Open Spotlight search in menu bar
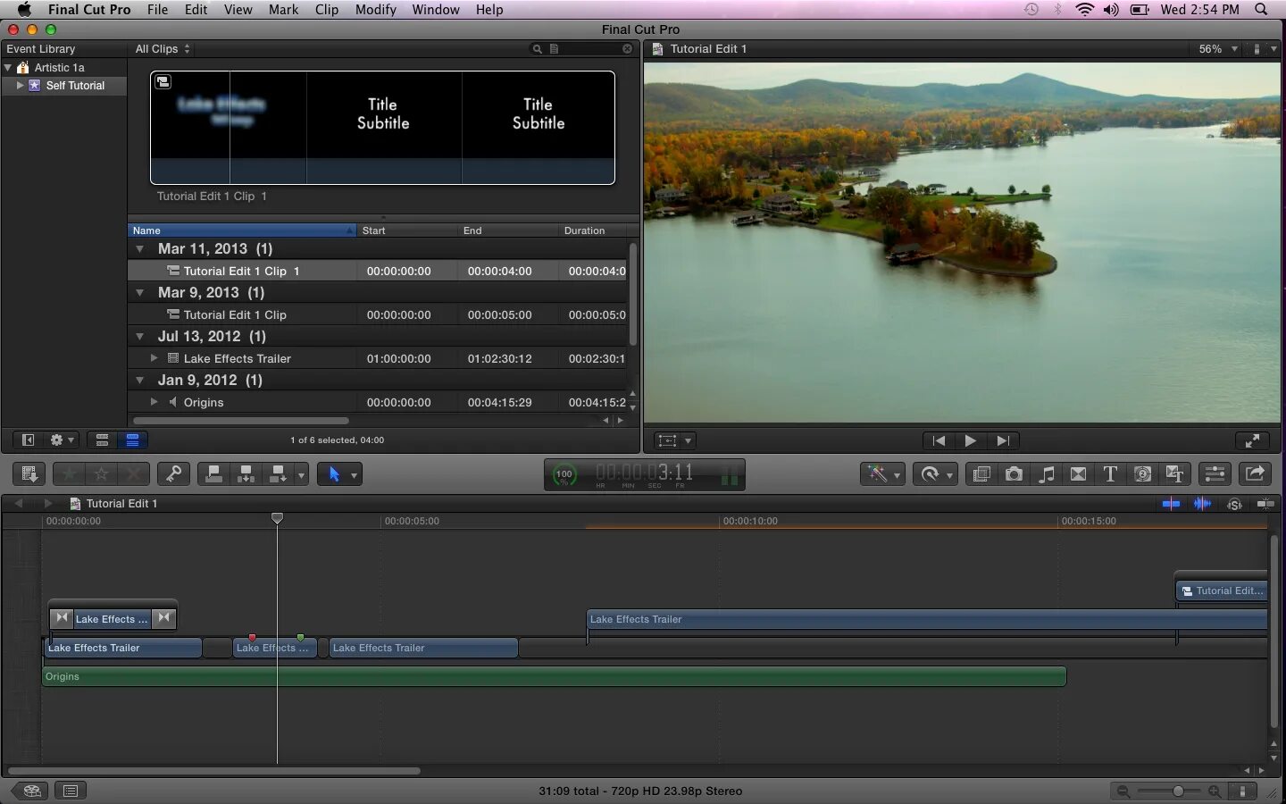The height and width of the screenshot is (804, 1286). point(1261,10)
